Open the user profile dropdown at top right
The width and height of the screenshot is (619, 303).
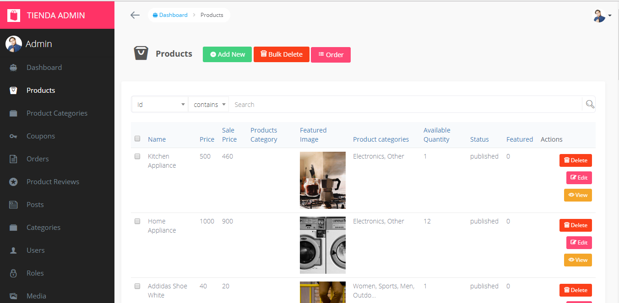602,16
